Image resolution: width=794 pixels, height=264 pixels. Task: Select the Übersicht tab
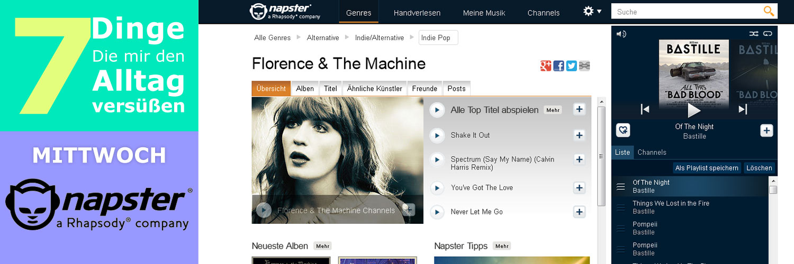[272, 89]
